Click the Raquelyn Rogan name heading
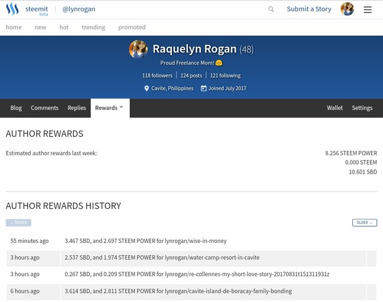This screenshot has height=302, width=383. point(194,49)
